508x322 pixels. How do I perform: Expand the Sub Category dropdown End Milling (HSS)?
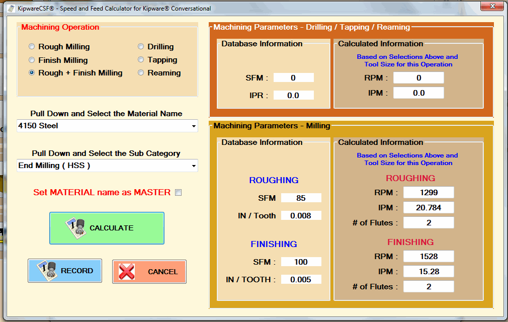pos(107,166)
